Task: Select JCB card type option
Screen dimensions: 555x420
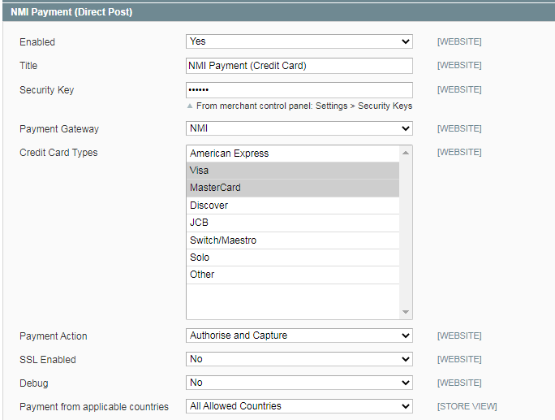Action: [x=292, y=223]
